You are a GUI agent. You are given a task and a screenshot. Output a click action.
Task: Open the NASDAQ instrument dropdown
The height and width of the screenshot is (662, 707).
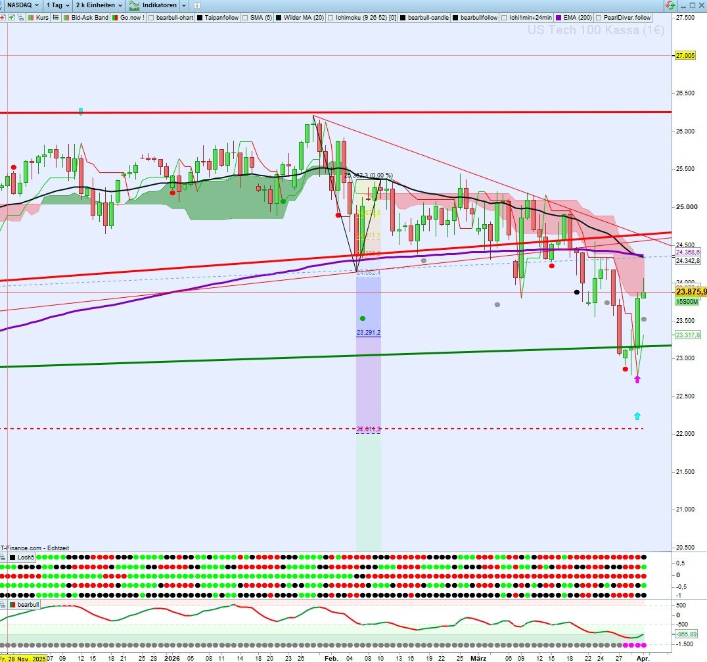click(22, 5)
